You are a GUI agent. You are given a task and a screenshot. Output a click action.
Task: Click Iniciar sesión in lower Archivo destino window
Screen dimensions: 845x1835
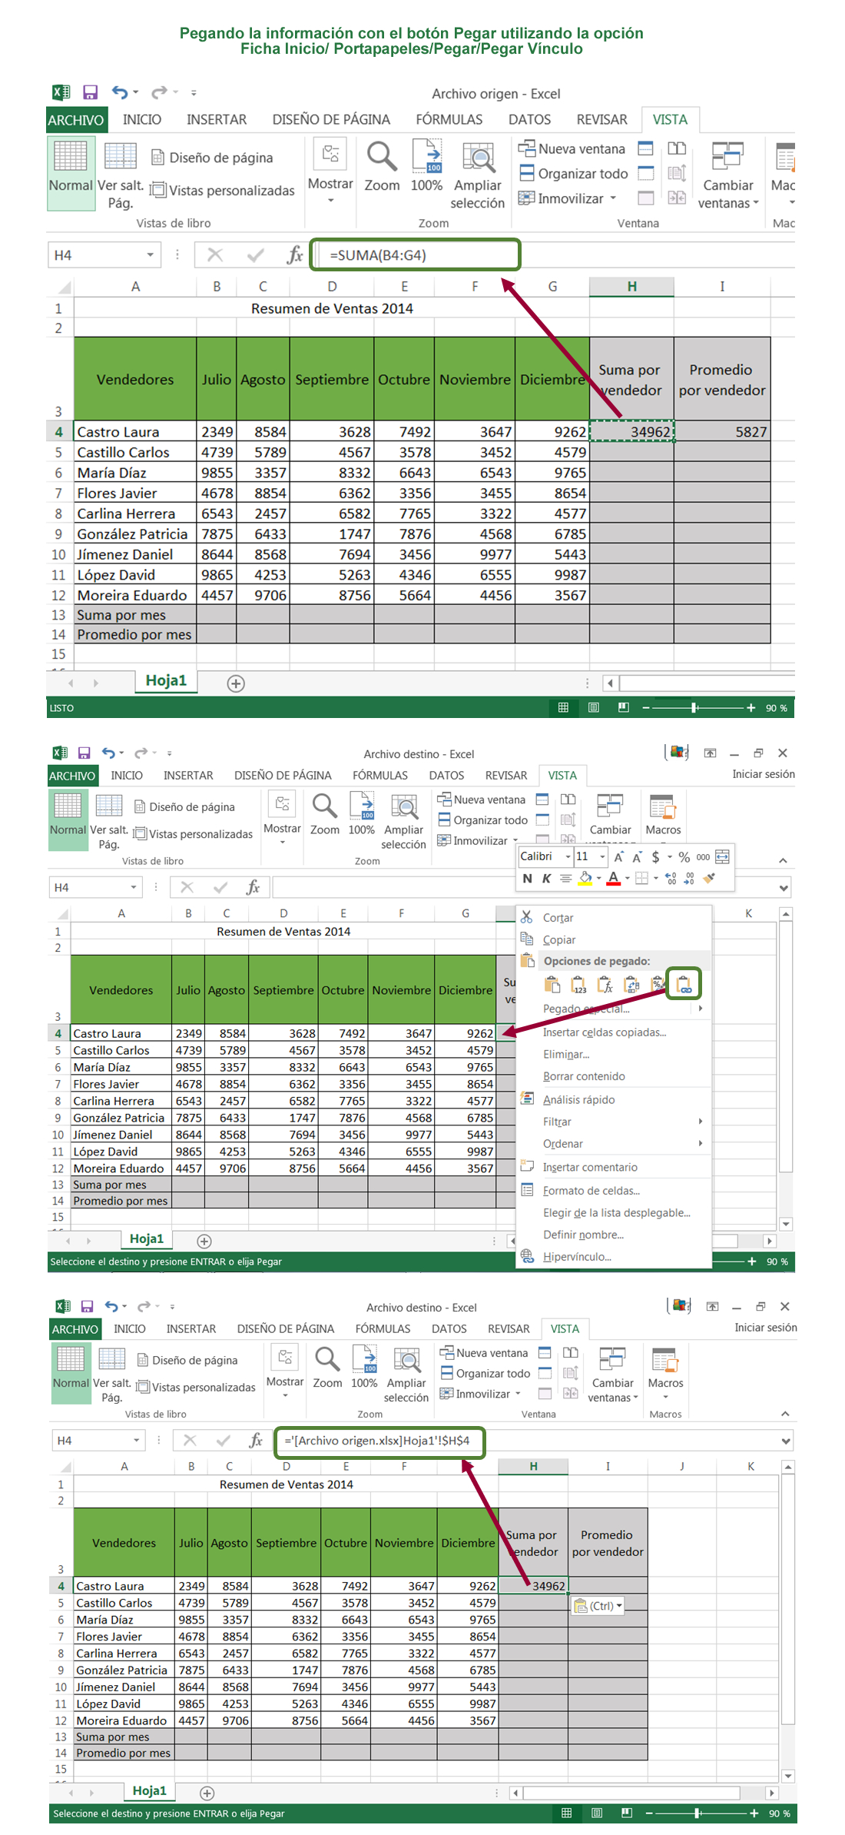[765, 1327]
